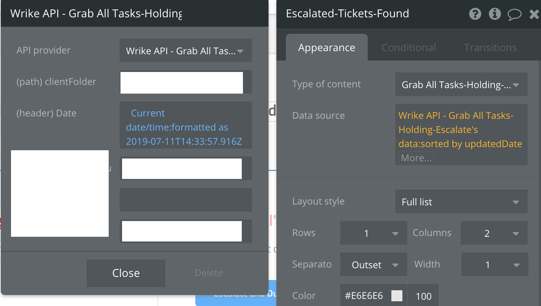This screenshot has width=541, height=306.
Task: Edit the #E6E6E6 color hex field
Action: [x=364, y=296]
